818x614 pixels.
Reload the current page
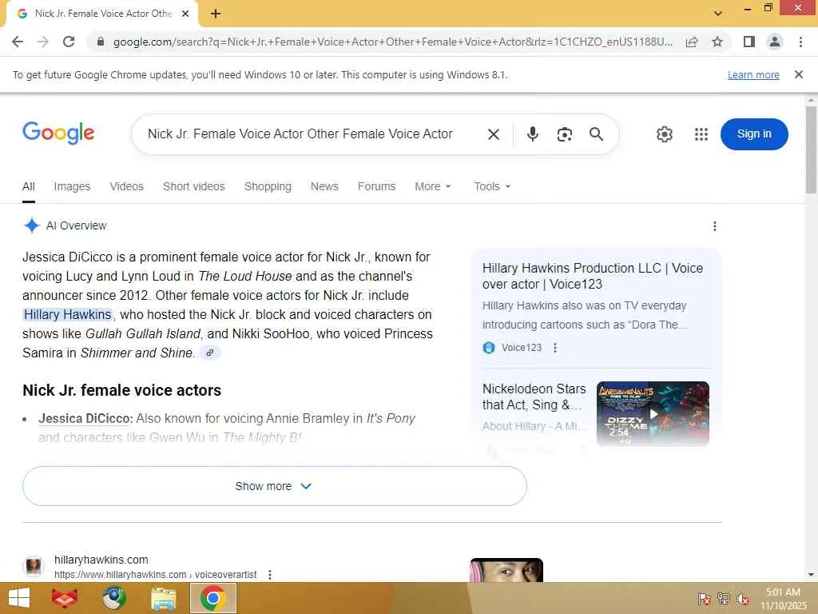pos(69,42)
